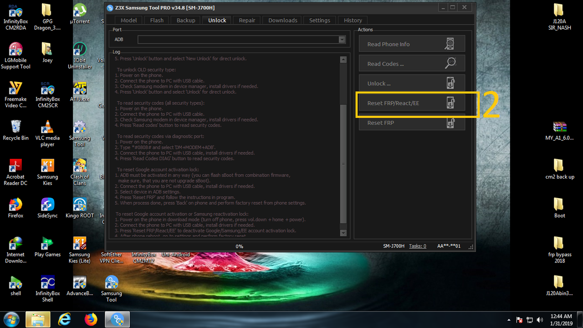Open the Boot folder on the desktop

click(x=560, y=208)
